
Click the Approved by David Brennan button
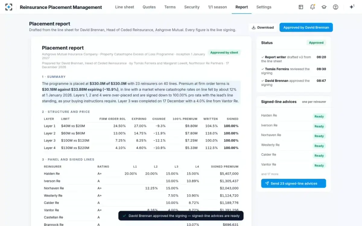click(x=306, y=27)
